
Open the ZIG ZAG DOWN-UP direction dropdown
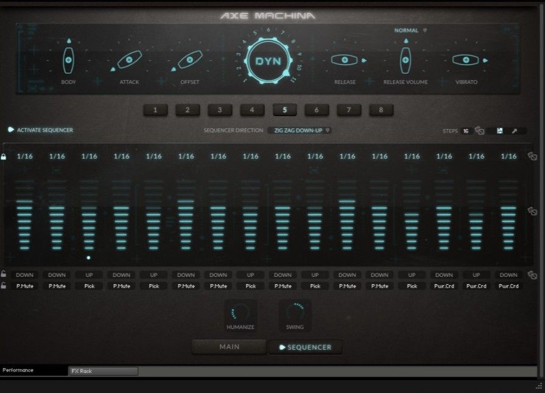(x=298, y=130)
